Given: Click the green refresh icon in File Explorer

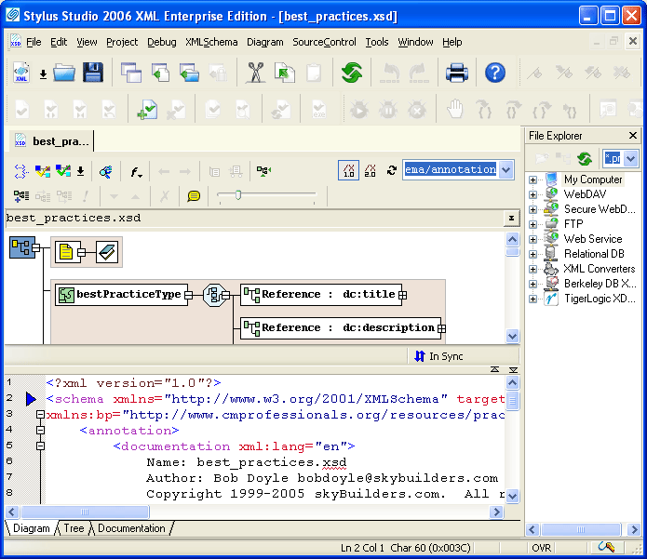Looking at the screenshot, I should tap(585, 159).
